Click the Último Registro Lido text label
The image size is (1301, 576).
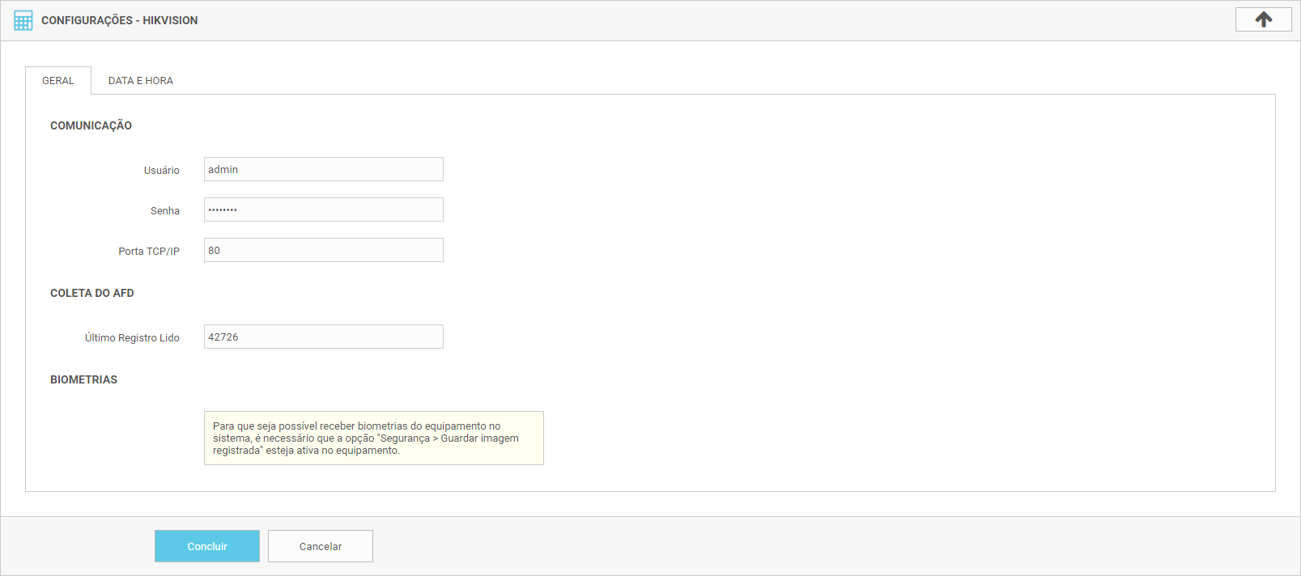pos(132,338)
